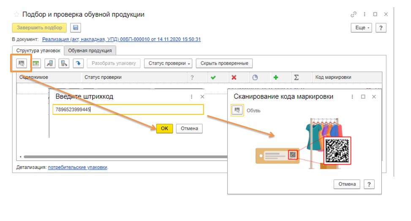Open the Статус проверки dropdown
Viewport: 411px width, 221px height.
(x=168, y=63)
